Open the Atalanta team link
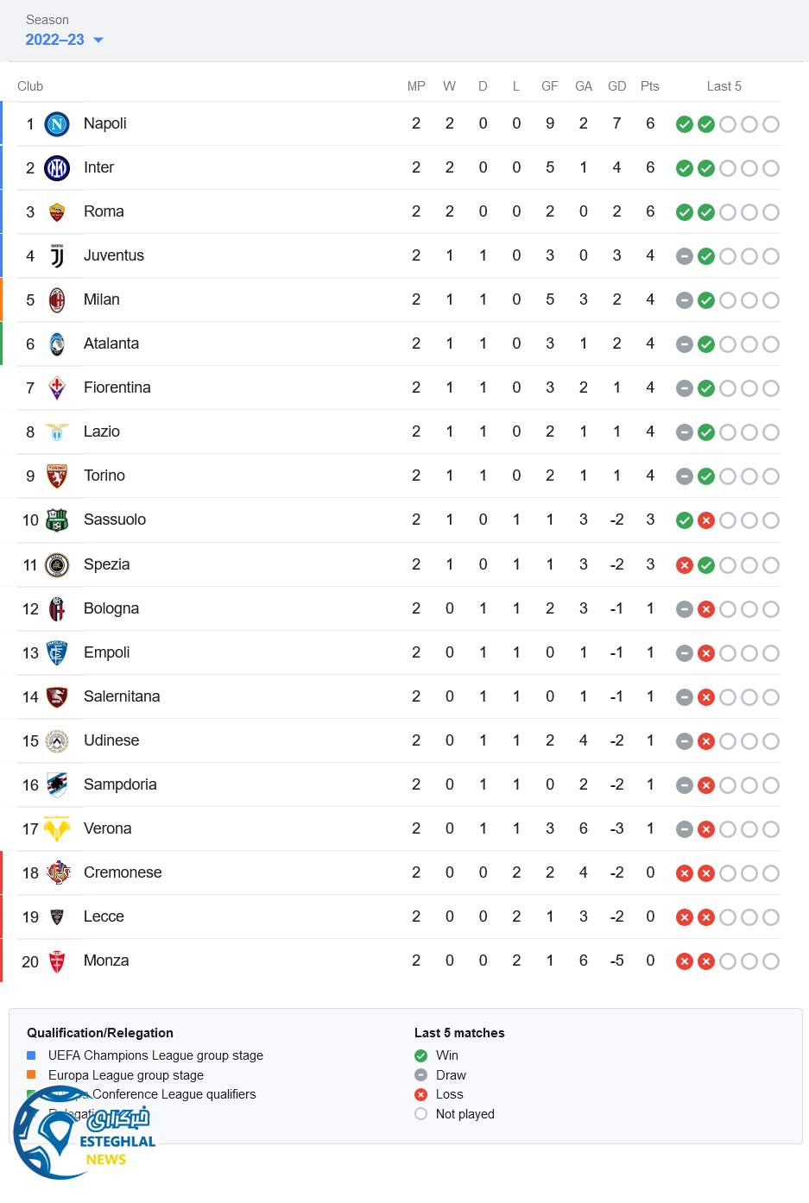Viewport: 809px width, 1203px height. (x=111, y=343)
